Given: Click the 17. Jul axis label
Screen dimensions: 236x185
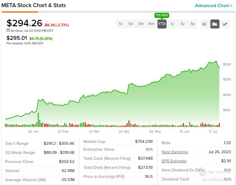Looking at the screenshot, I should tap(213, 132).
